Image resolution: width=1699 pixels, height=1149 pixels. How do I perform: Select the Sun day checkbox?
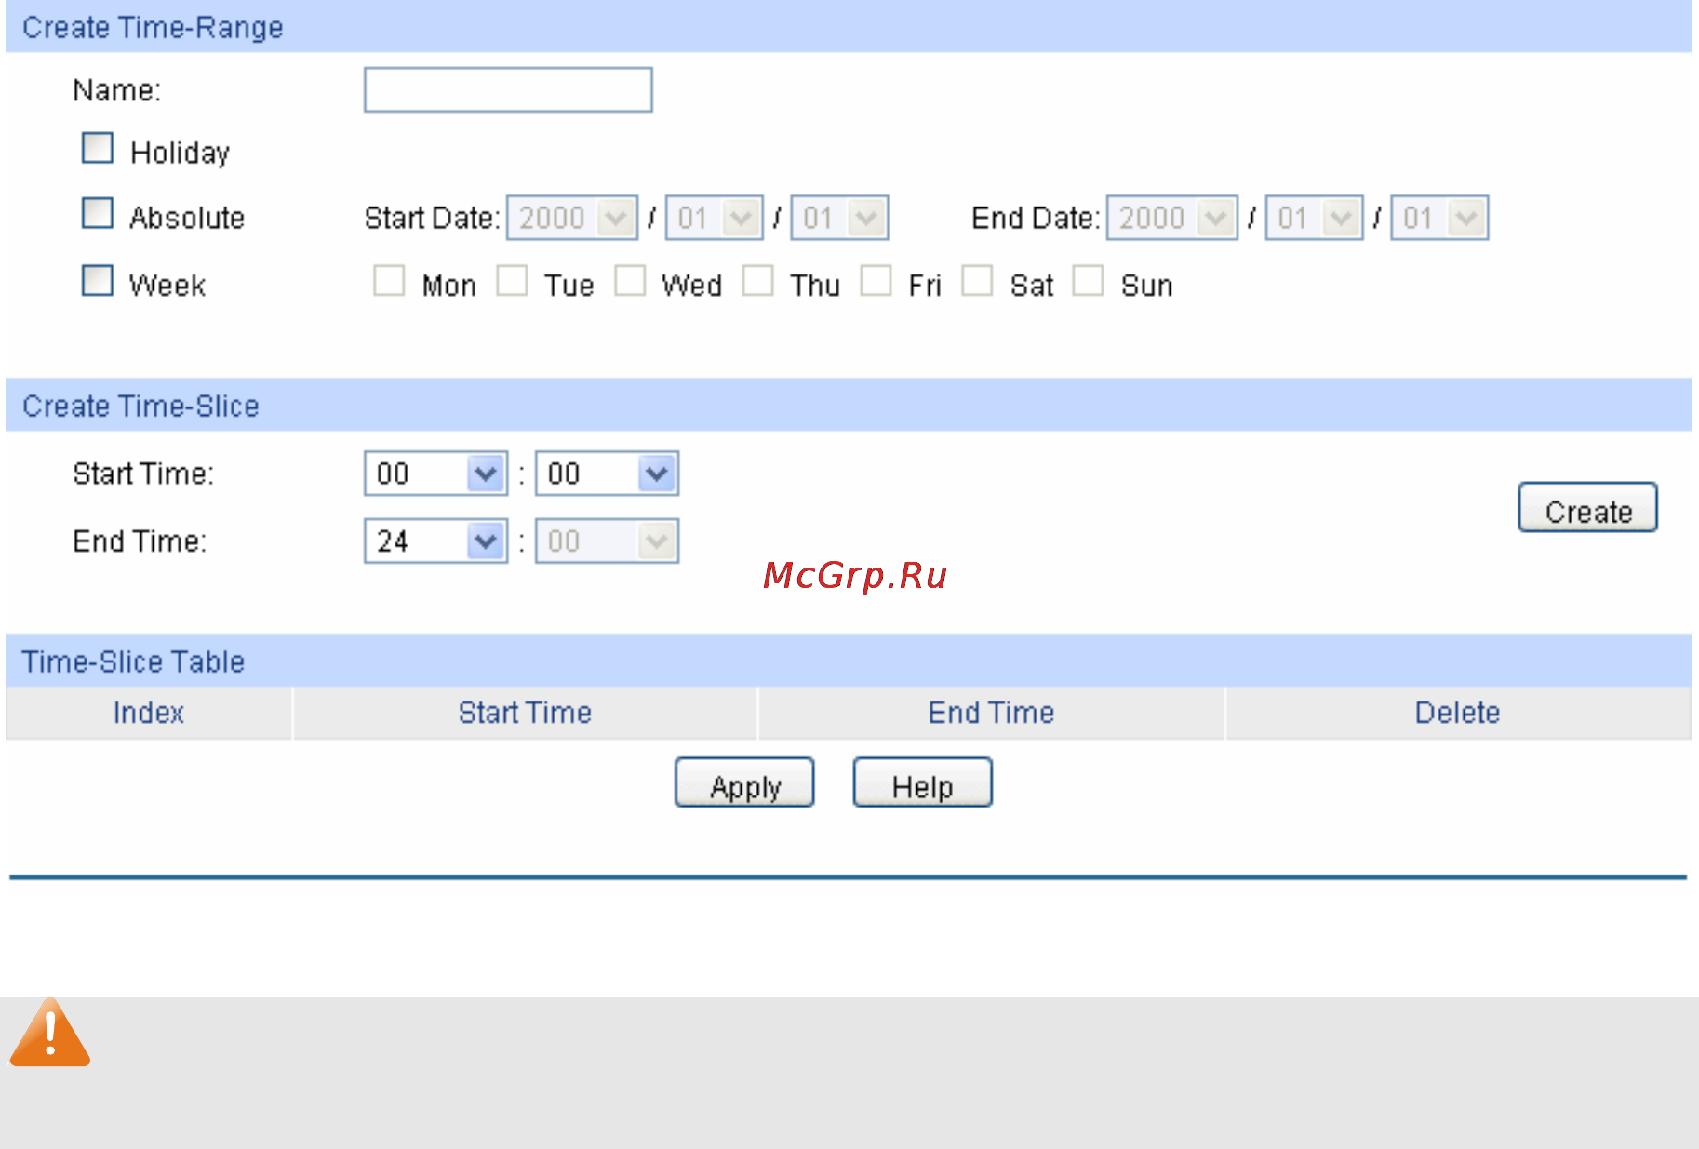1089,281
